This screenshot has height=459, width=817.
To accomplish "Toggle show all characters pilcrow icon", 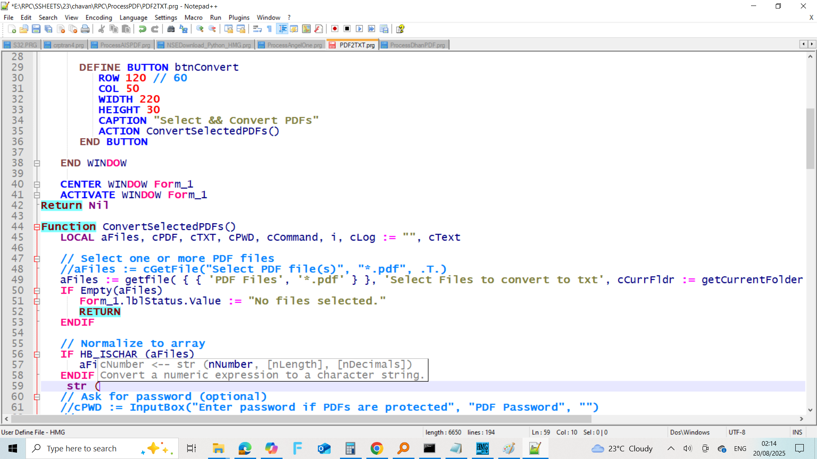I will [269, 29].
